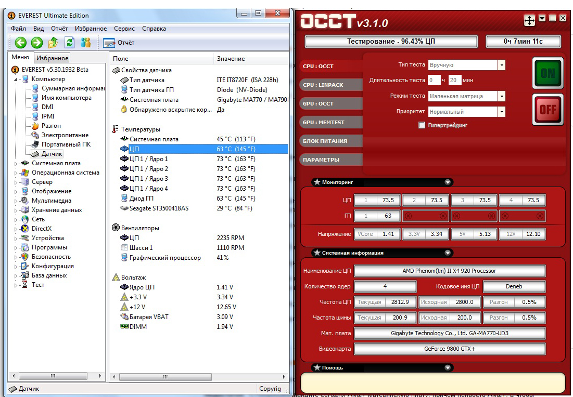The width and height of the screenshot is (573, 397).
Task: Select Суммарная информация tree item
Action: [x=73, y=88]
